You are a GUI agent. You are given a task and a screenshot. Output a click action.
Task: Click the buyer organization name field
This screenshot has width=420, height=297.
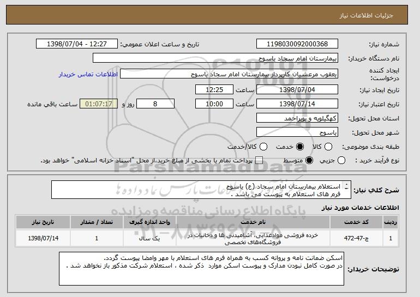215,58
